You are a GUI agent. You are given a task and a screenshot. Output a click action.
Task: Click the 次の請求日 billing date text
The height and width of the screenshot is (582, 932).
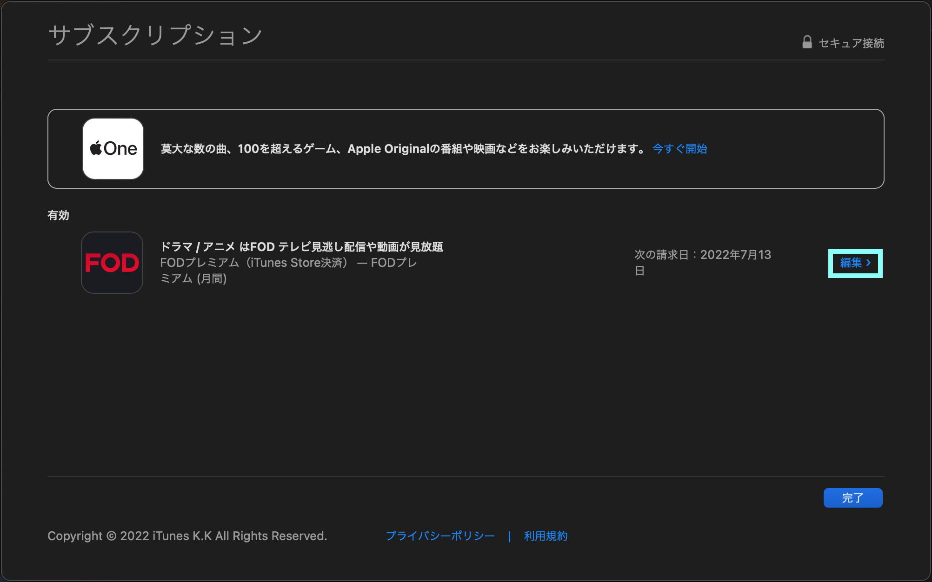(703, 263)
